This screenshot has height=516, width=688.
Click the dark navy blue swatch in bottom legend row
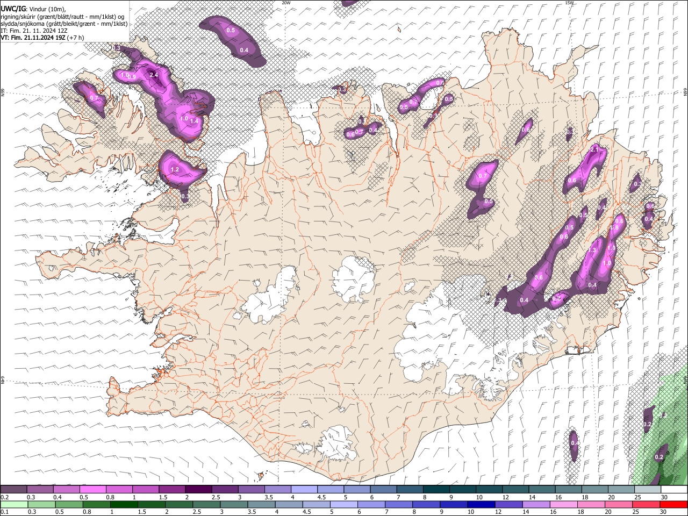[481, 505]
